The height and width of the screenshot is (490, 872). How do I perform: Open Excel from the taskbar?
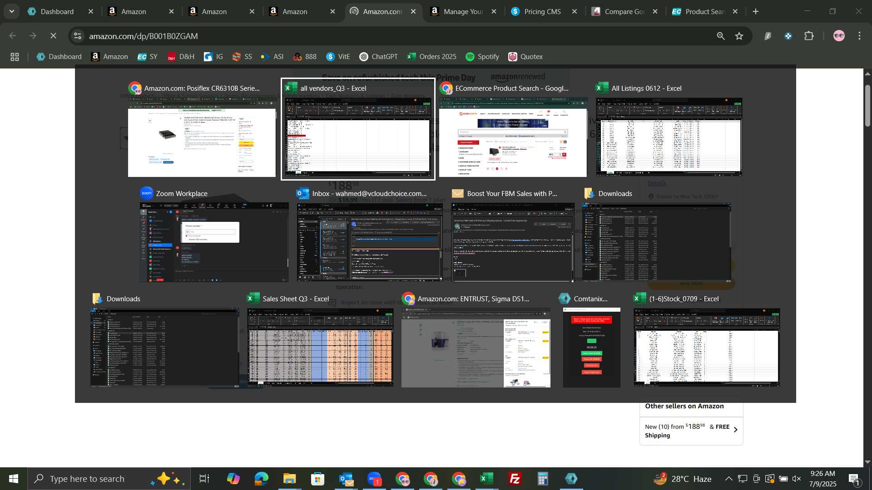click(487, 479)
